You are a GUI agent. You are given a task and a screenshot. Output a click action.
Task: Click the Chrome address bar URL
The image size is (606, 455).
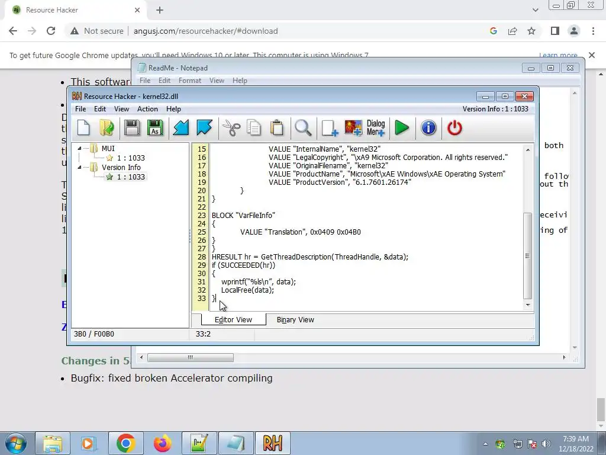click(x=205, y=31)
